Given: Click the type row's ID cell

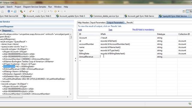Looking at the screenshot, I should point(89,50).
